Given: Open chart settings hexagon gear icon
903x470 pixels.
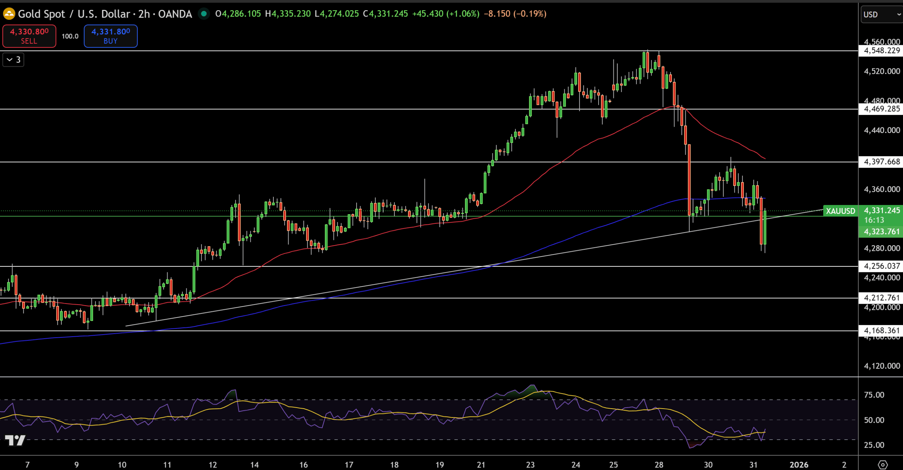Looking at the screenshot, I should (883, 465).
